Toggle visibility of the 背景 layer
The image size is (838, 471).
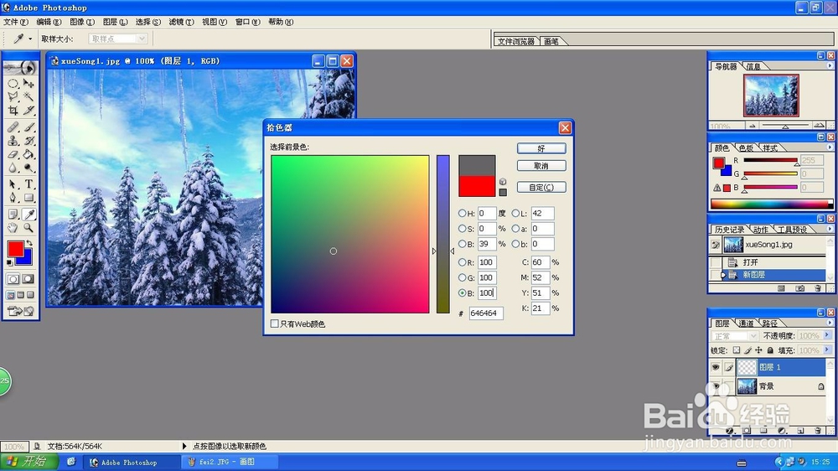[x=716, y=386]
